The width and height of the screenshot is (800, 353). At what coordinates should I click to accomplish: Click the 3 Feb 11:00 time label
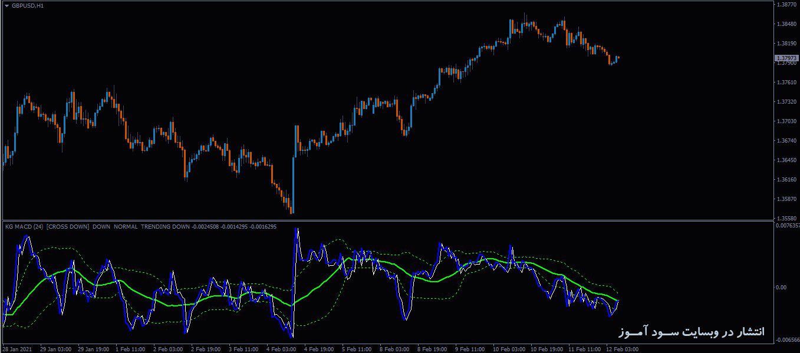pyautogui.click(x=244, y=349)
